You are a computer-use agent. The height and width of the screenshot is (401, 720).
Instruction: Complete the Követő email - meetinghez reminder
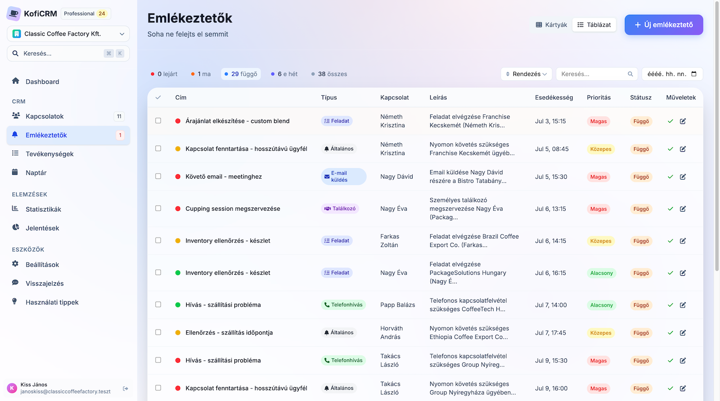[670, 177]
